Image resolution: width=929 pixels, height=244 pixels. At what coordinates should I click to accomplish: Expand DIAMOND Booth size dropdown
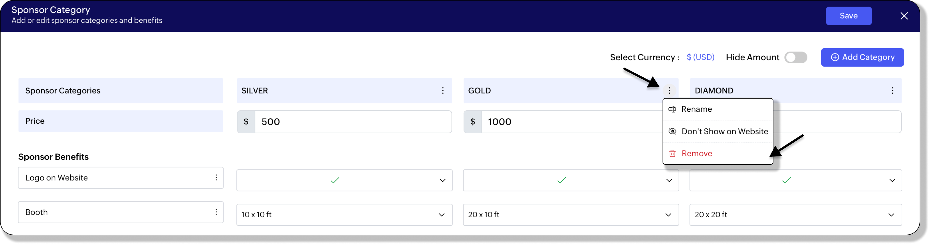click(891, 215)
